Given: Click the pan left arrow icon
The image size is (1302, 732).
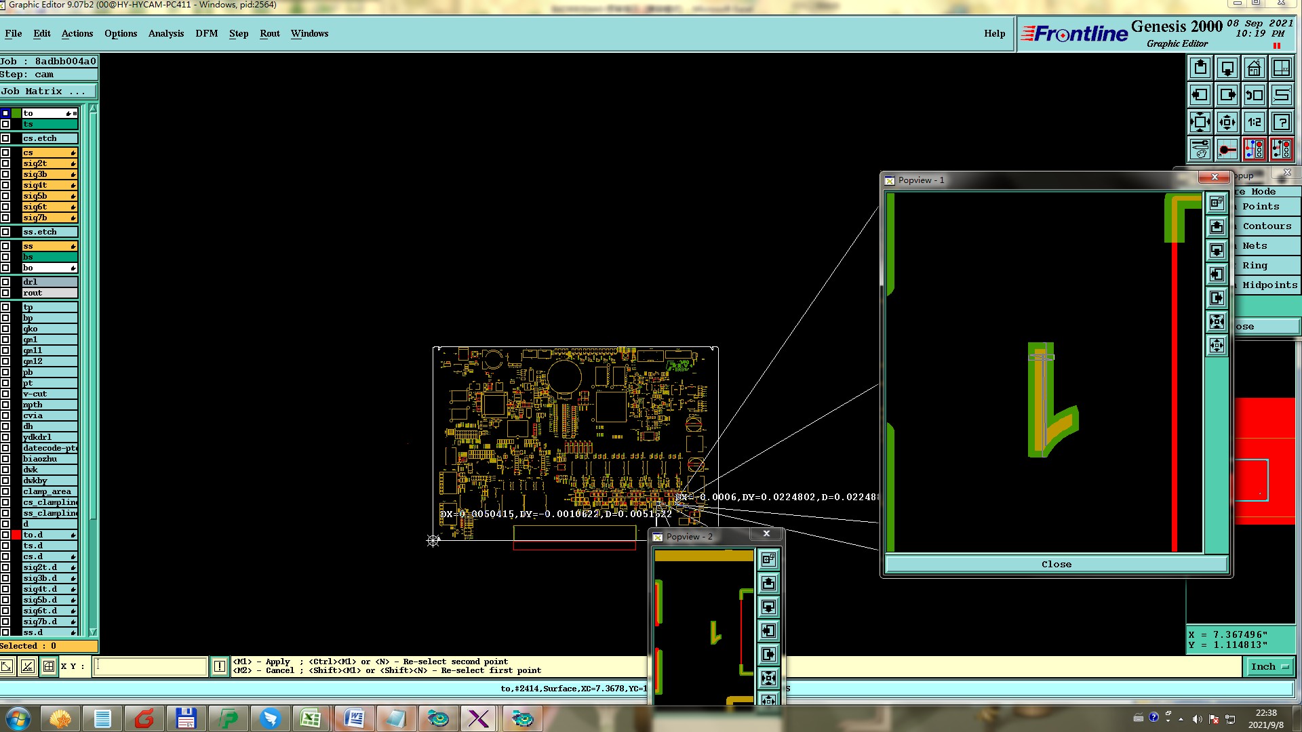Looking at the screenshot, I should point(1200,95).
